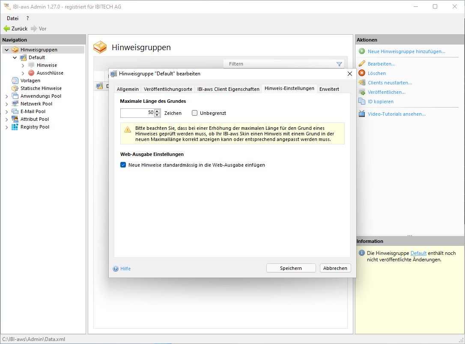Image resolution: width=465 pixels, height=344 pixels.
Task: Switch to the Veröffentlichungsorte tab
Action: pos(168,89)
